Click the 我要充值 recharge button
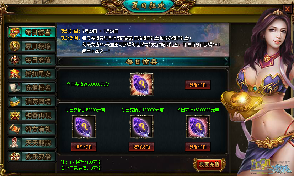Viewport: 294px width, 176px height. (x=209, y=164)
